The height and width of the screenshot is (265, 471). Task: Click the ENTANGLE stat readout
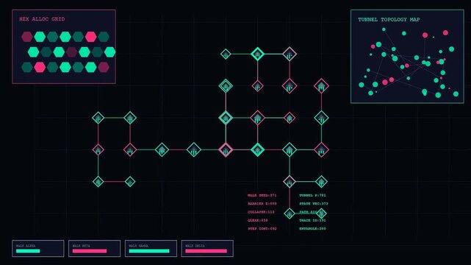point(312,229)
